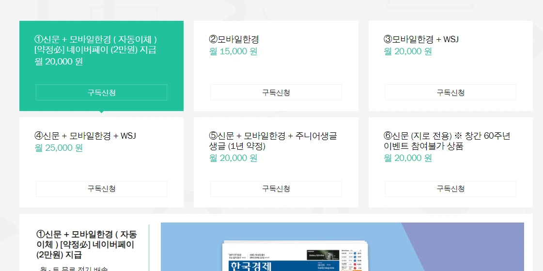Click 구독신청 under ⑥신문 (지로 전용)
Viewport: 543px width, 271px height.
450,189
